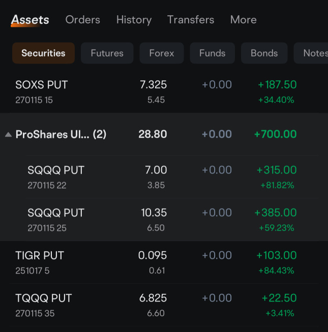Click the +187.50 SOXS profit value
Screen dimensions: 328x332
click(x=277, y=85)
